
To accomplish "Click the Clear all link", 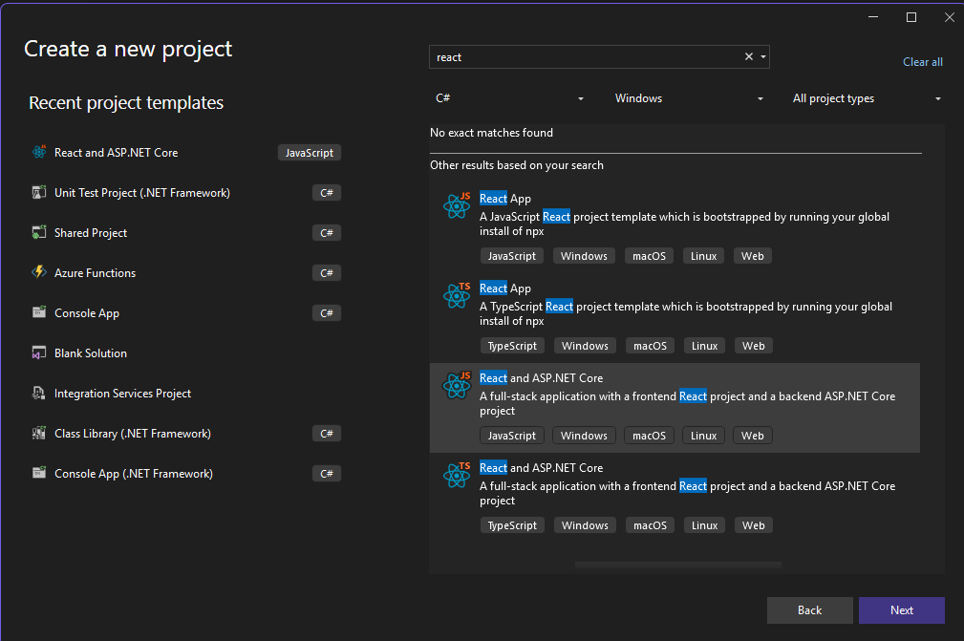I will [922, 62].
